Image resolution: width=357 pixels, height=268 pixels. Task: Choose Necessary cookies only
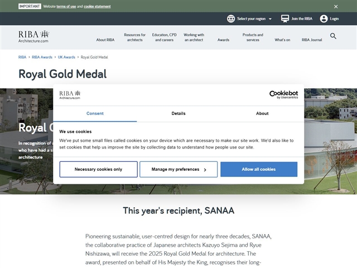pyautogui.click(x=98, y=169)
